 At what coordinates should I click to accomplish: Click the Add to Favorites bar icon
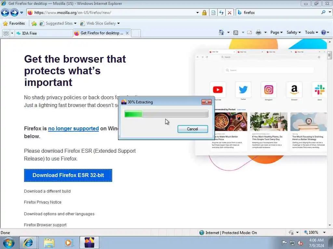pyautogui.click(x=34, y=23)
